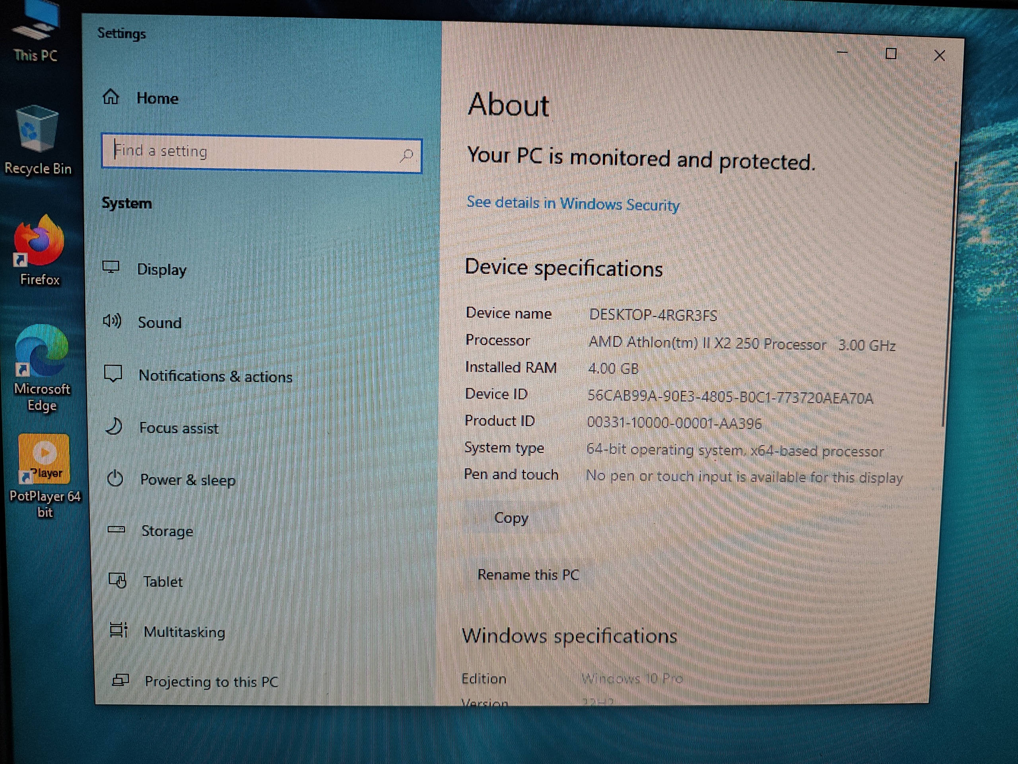Click the Focus assist moon icon
The image size is (1018, 764).
click(114, 427)
